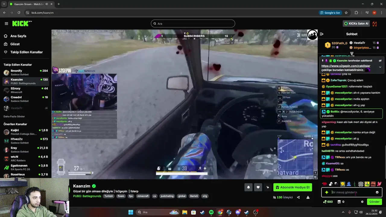386x217 pixels.
Task: Select the BarisG tag
Action: point(194,196)
